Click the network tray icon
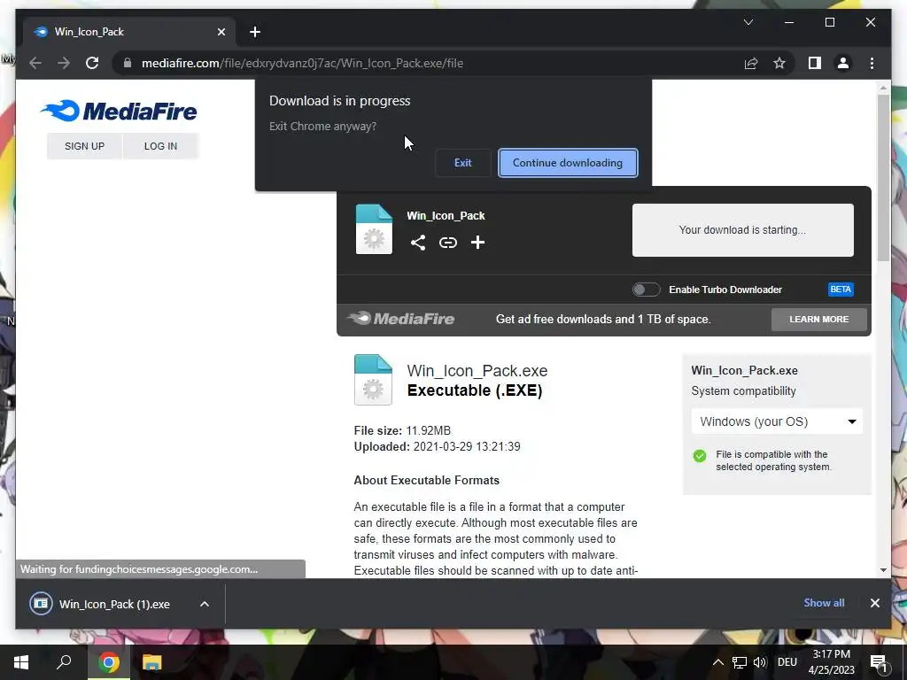 pos(740,662)
